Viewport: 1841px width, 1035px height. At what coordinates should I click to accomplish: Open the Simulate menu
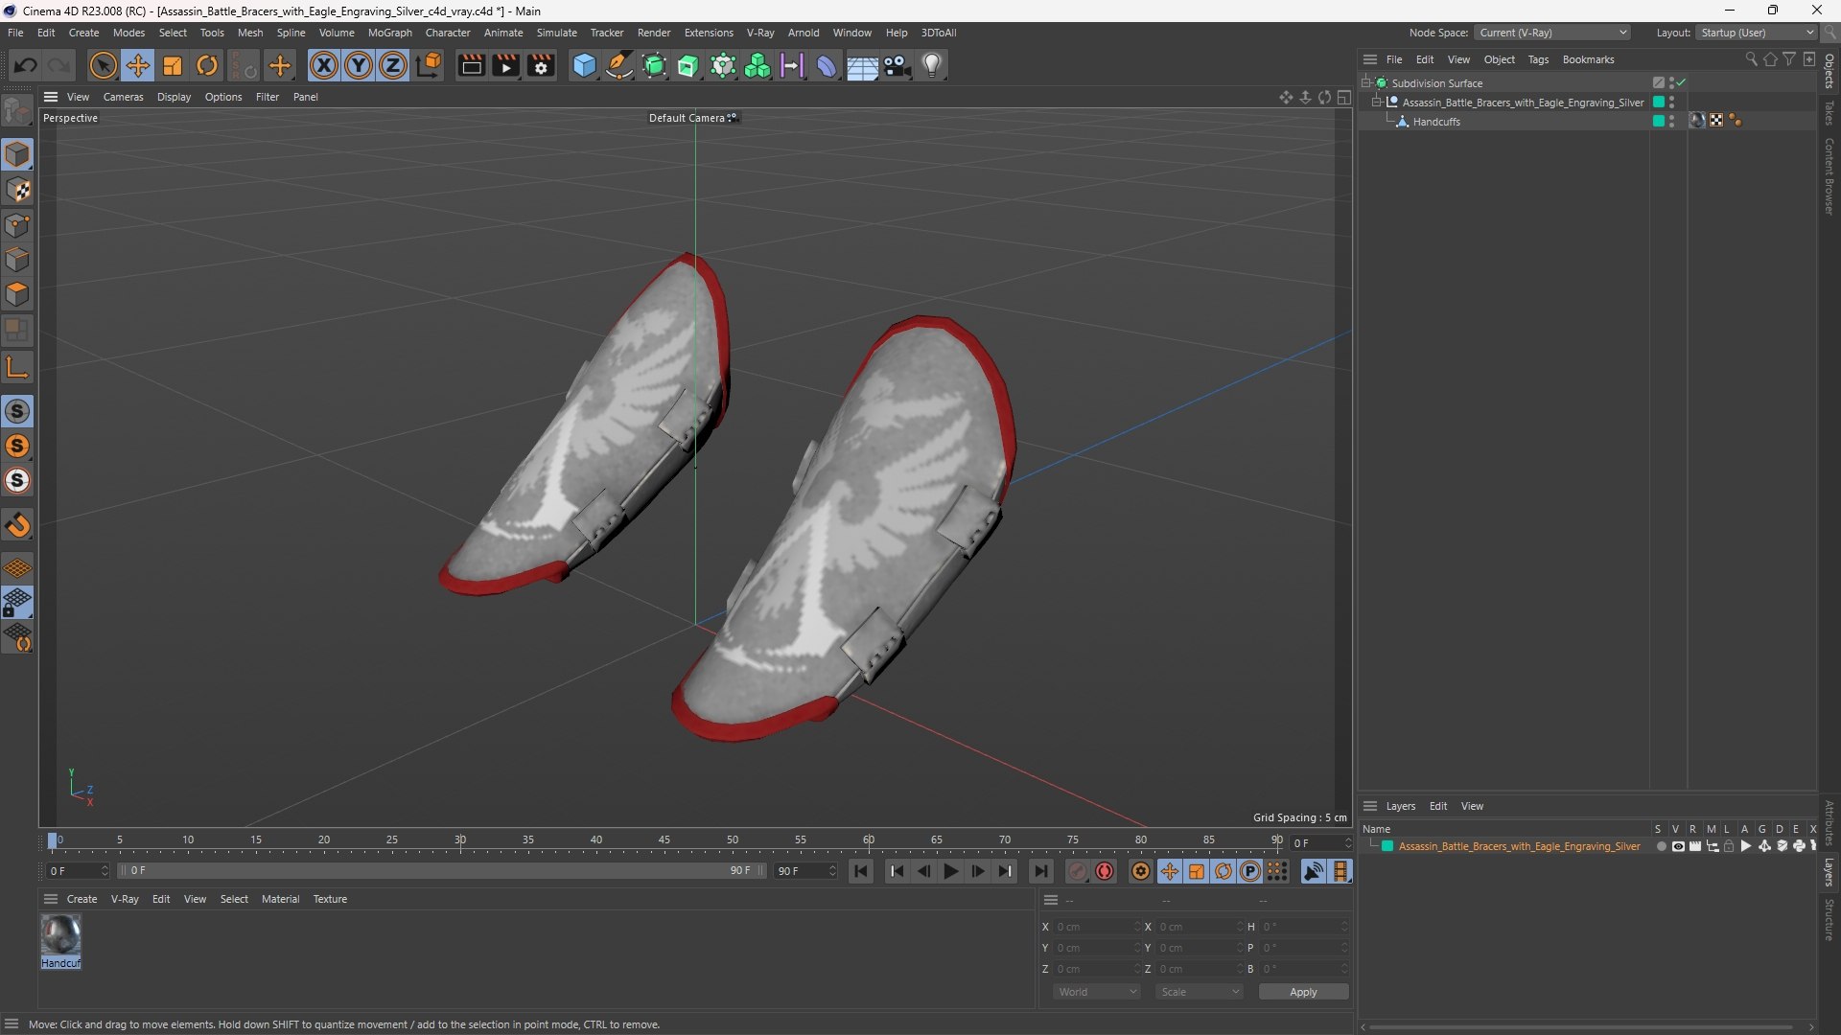pos(556,33)
